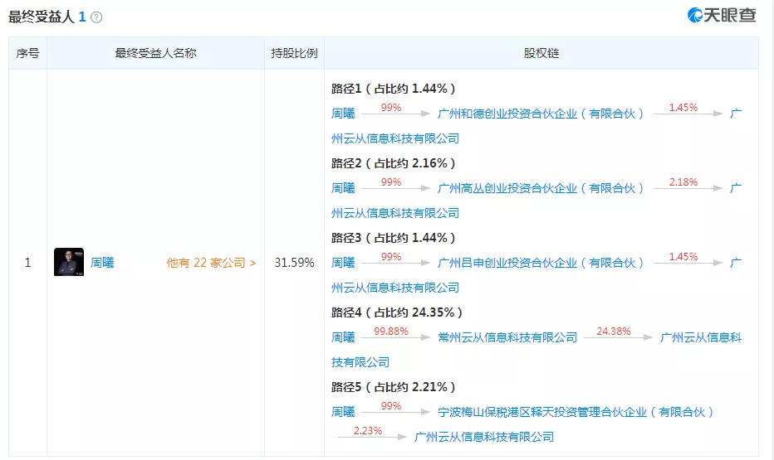
Task: Click the 路径1（占比约 1.44%）heading
Action: [x=394, y=89]
